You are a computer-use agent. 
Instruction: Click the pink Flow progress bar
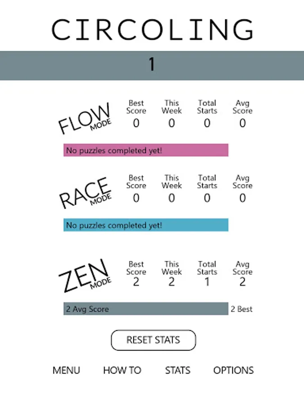(146, 150)
